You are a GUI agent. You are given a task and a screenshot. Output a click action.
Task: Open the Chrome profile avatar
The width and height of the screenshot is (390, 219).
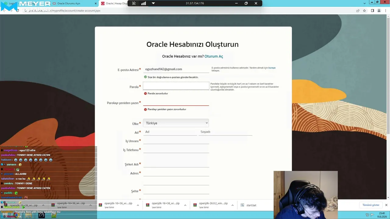tap(379, 11)
